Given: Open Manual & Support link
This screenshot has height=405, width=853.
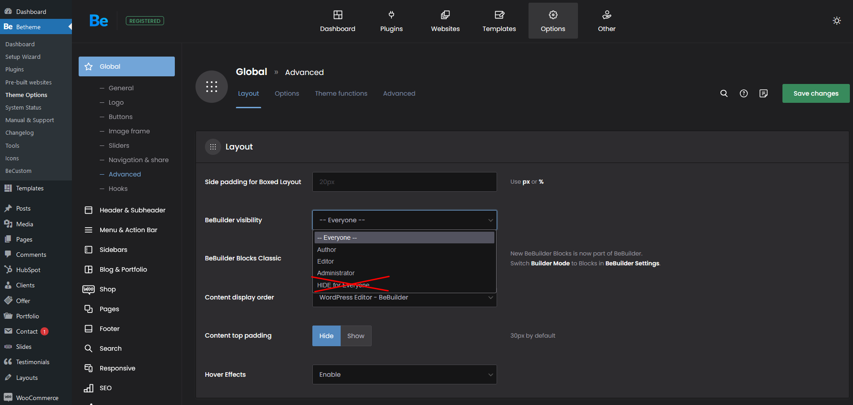Looking at the screenshot, I should pyautogui.click(x=30, y=120).
